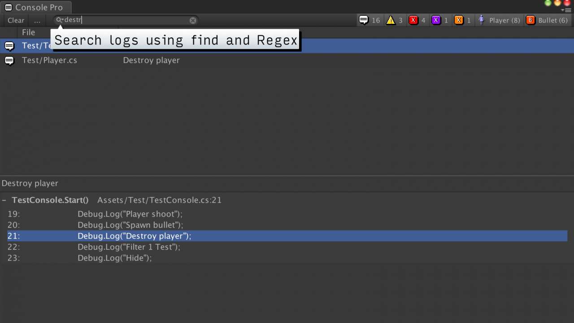This screenshot has width=574, height=323.
Task: Click the TestConsole.Start() stack frame
Action: coord(50,200)
